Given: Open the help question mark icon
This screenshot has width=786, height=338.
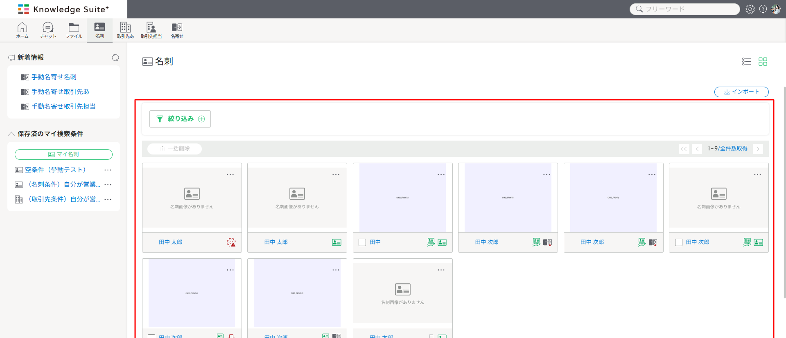Looking at the screenshot, I should click(x=763, y=9).
